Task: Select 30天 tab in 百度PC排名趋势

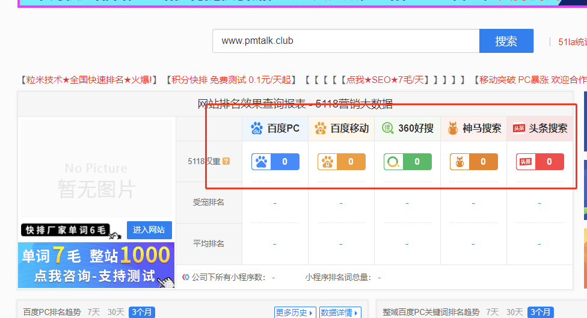Action: pyautogui.click(x=115, y=312)
